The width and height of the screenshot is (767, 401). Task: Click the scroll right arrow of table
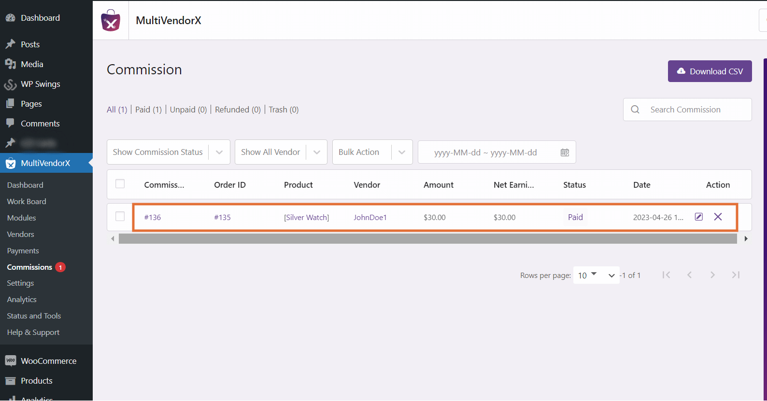746,239
